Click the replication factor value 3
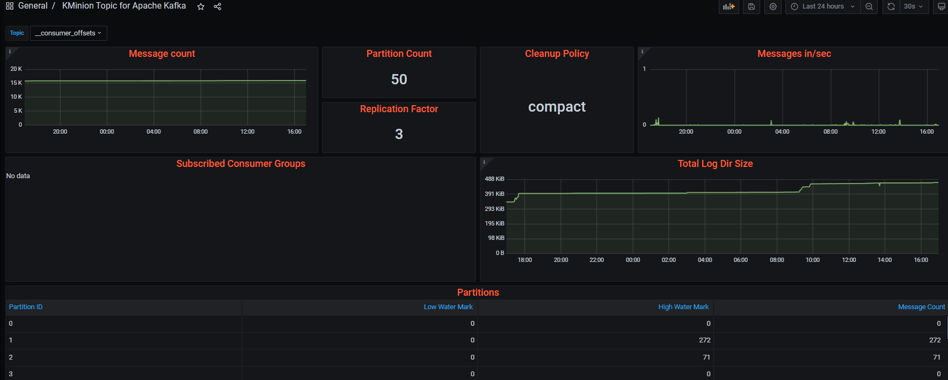The image size is (948, 380). [399, 134]
